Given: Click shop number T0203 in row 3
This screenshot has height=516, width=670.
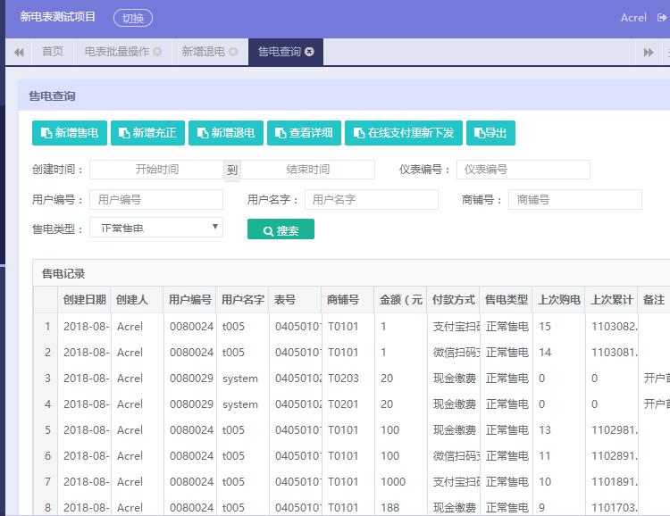Looking at the screenshot, I should 344,379.
